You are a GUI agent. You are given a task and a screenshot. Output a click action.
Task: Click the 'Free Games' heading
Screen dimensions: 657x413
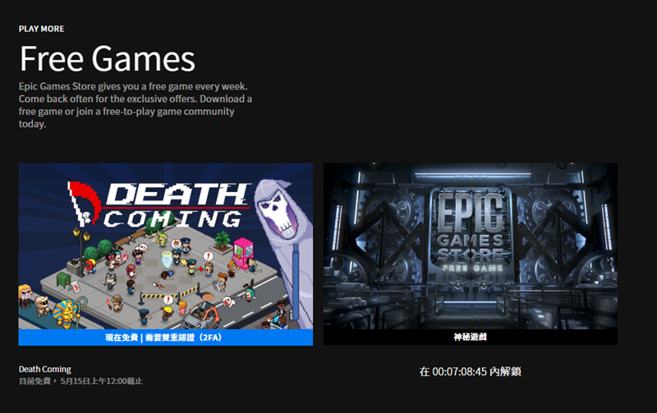click(x=108, y=58)
